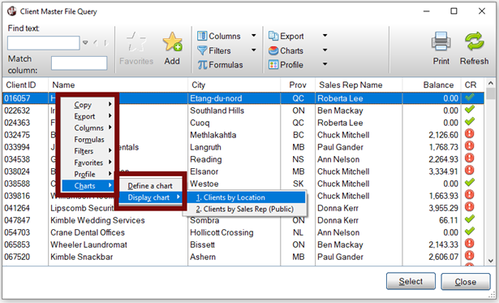499x303 pixels.
Task: Open the Columns toolbar icon
Action: click(202, 36)
